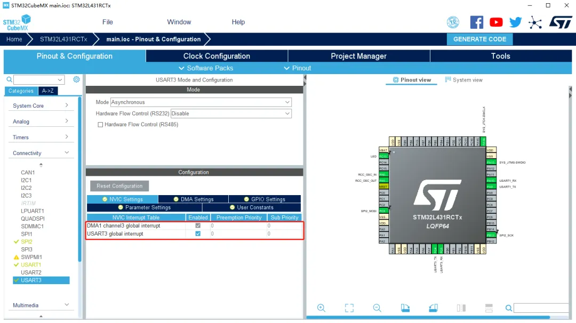Click the Pinout view chip icon

coord(395,80)
